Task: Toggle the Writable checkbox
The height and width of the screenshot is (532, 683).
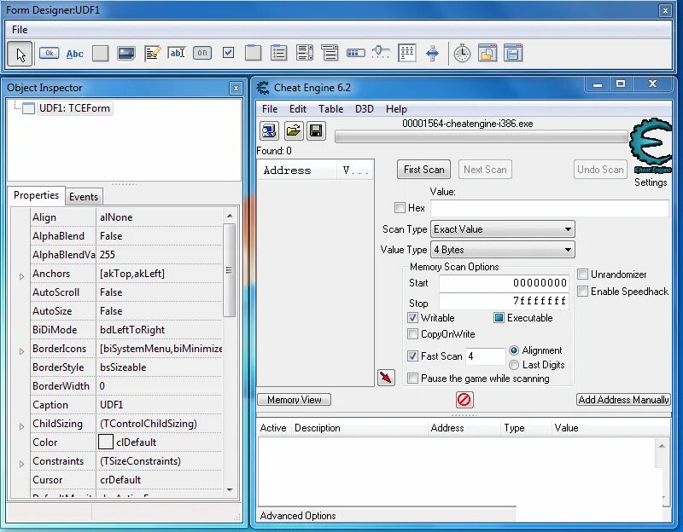Action: tap(412, 318)
